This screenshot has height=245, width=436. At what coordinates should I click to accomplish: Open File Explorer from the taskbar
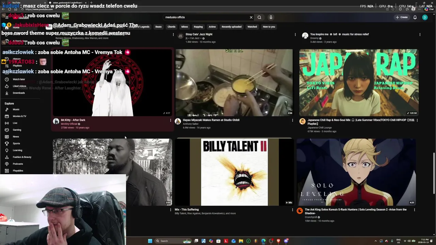(241, 241)
